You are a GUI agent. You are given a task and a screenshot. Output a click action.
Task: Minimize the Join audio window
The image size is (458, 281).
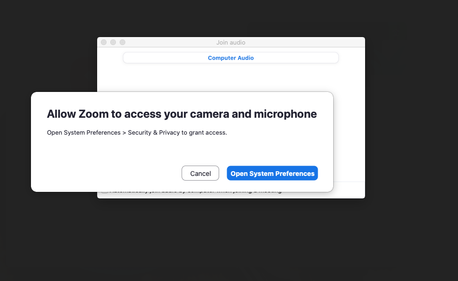click(113, 42)
